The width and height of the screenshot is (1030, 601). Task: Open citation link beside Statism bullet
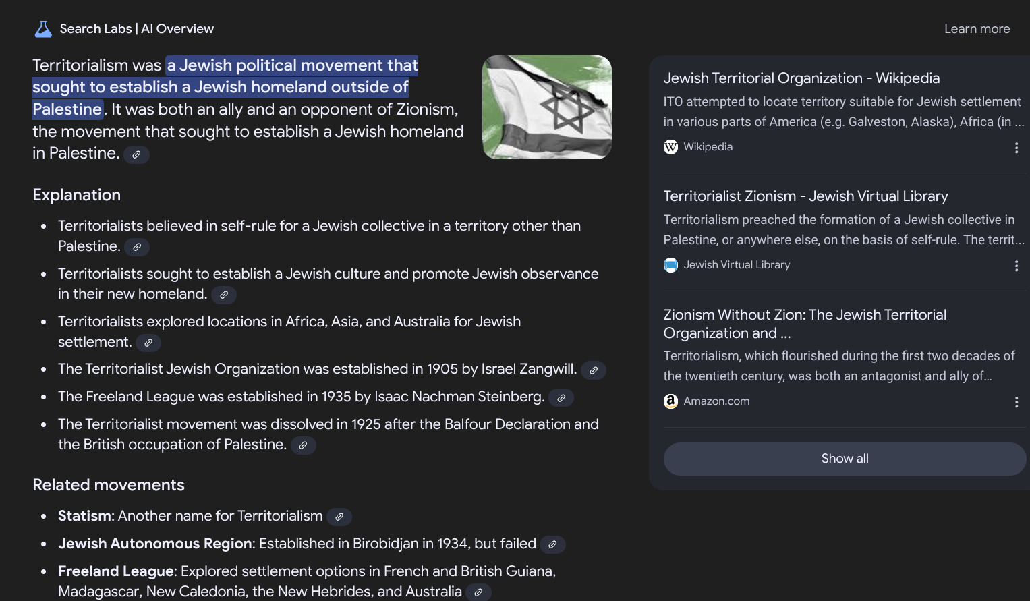point(339,517)
